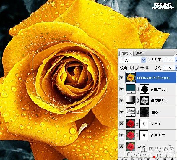Click the lock image pixels brush icon
Image resolution: width=177 pixels, height=160 pixels.
coord(137,68)
